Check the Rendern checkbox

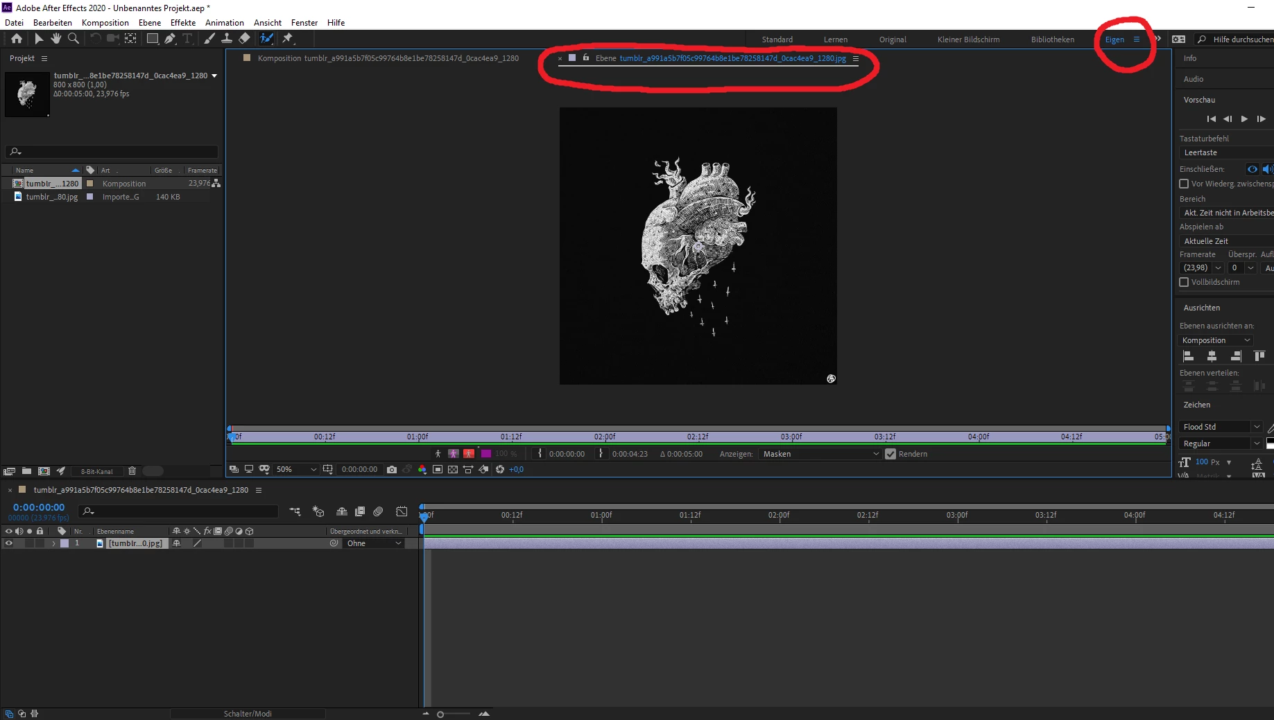[x=890, y=454]
